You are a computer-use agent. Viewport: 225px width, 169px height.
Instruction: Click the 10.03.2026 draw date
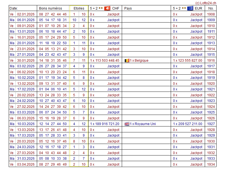26,124
